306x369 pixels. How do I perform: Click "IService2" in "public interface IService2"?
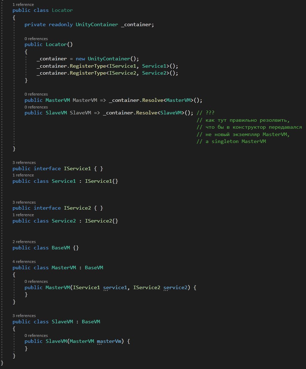[77, 208]
